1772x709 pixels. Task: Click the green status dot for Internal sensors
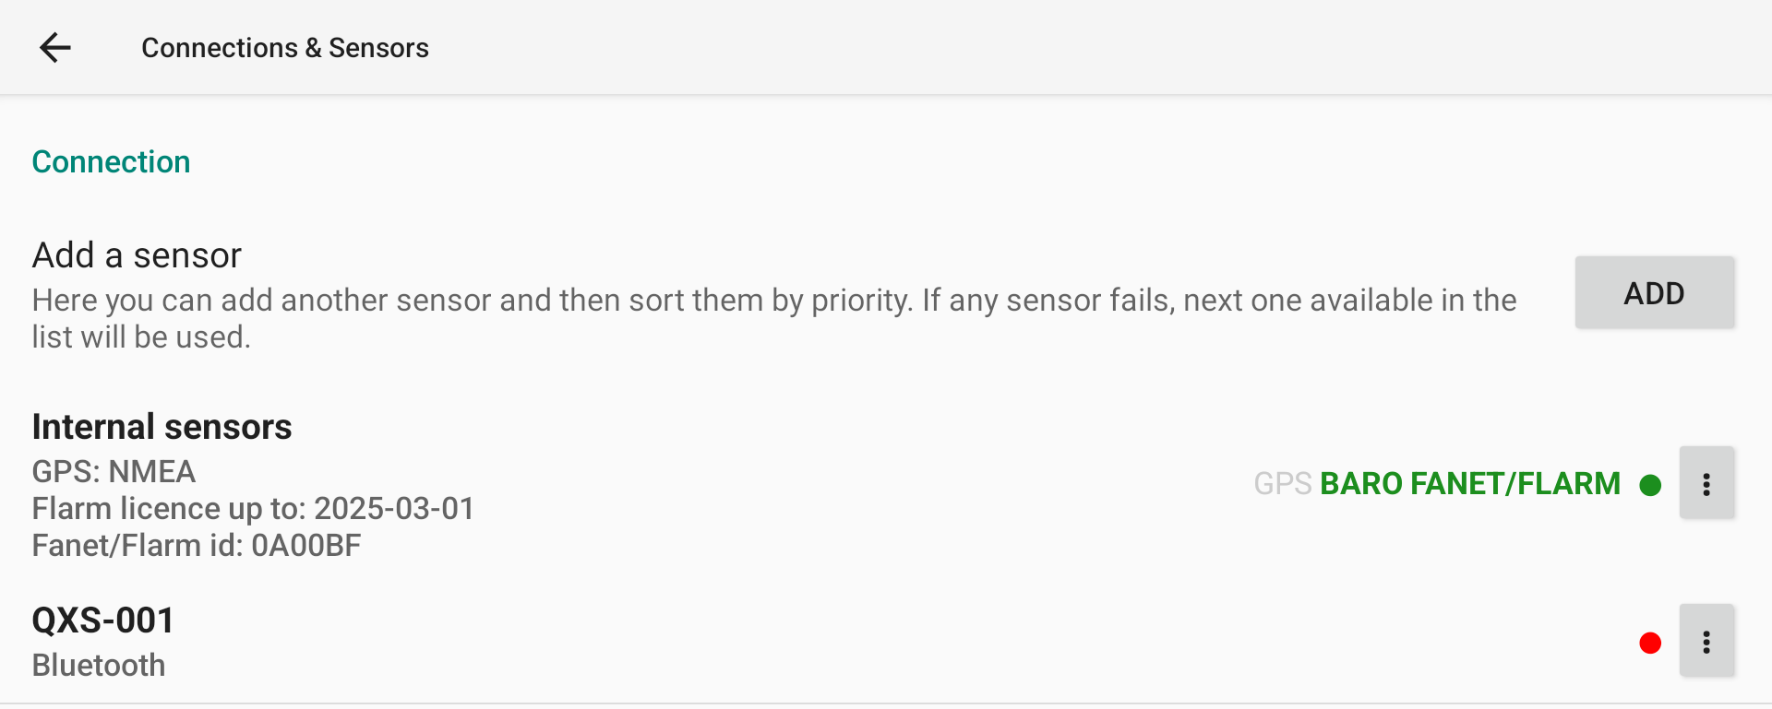[1650, 485]
